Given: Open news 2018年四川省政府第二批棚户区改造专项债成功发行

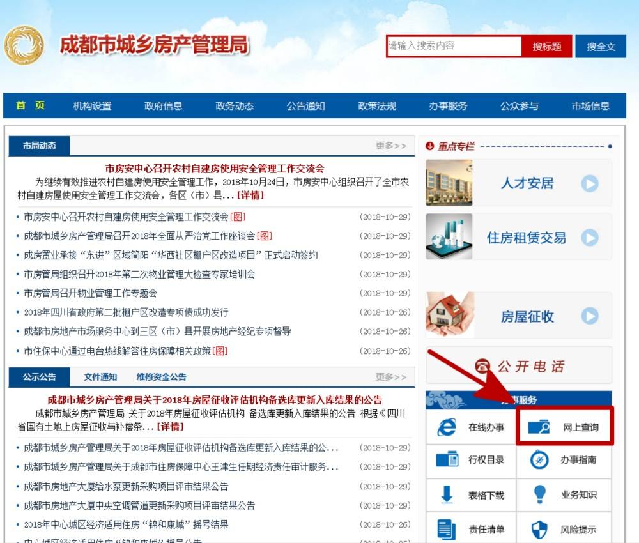Looking at the screenshot, I should pyautogui.click(x=126, y=312).
